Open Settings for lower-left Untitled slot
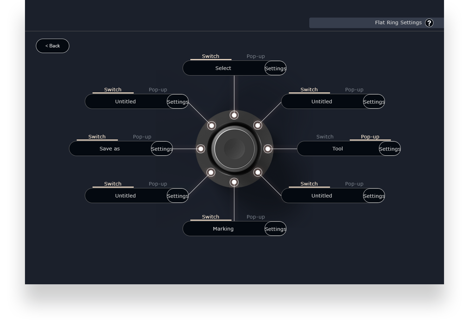This screenshot has width=469, height=324. [178, 196]
